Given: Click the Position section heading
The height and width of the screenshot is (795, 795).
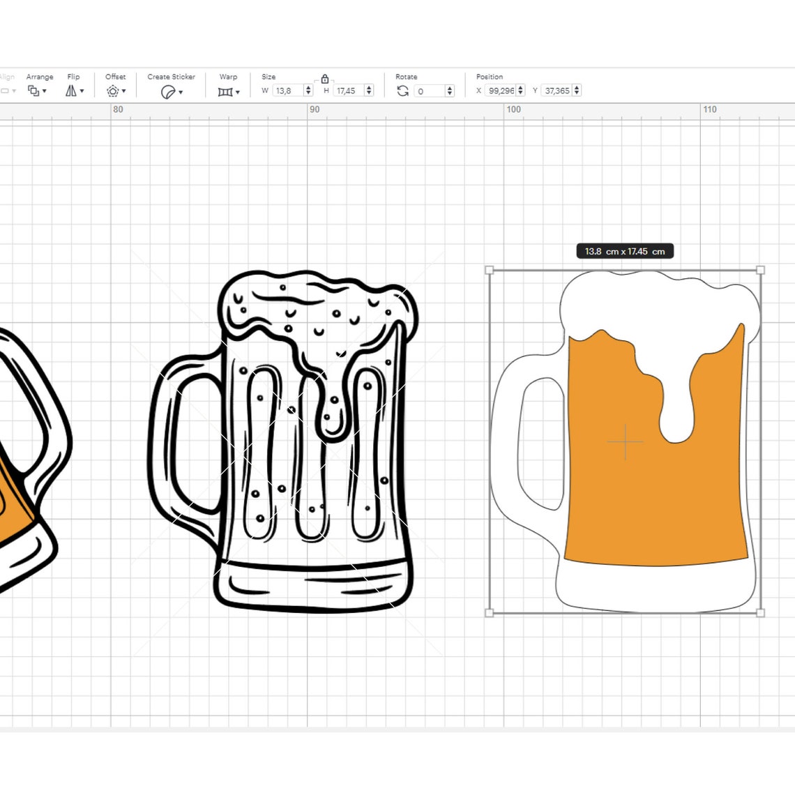Looking at the screenshot, I should click(490, 77).
